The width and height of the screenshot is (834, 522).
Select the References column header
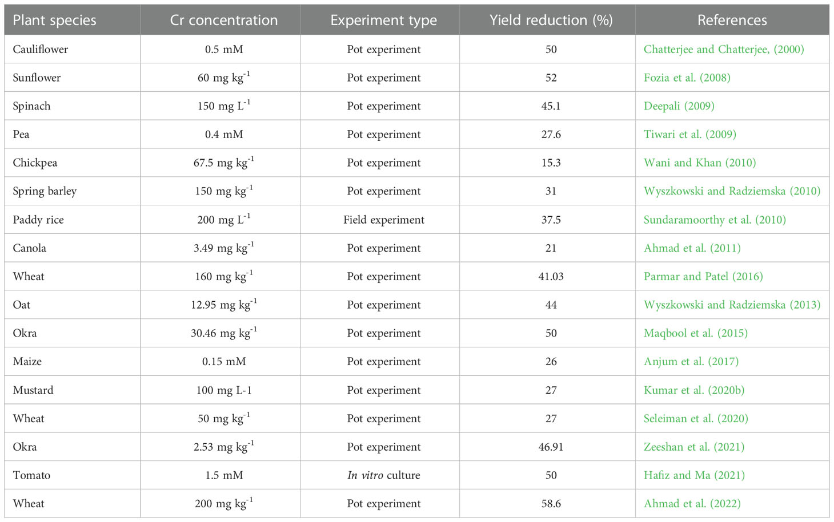tap(732, 21)
